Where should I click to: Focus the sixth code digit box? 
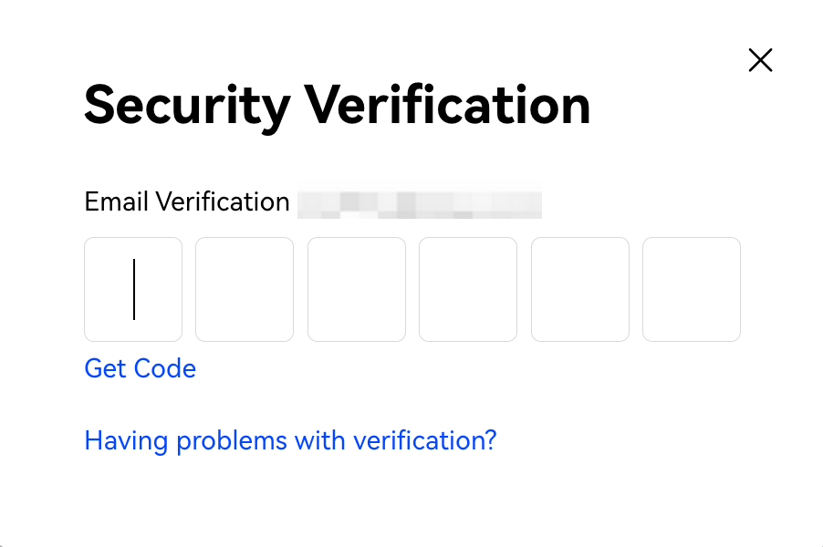pos(692,289)
